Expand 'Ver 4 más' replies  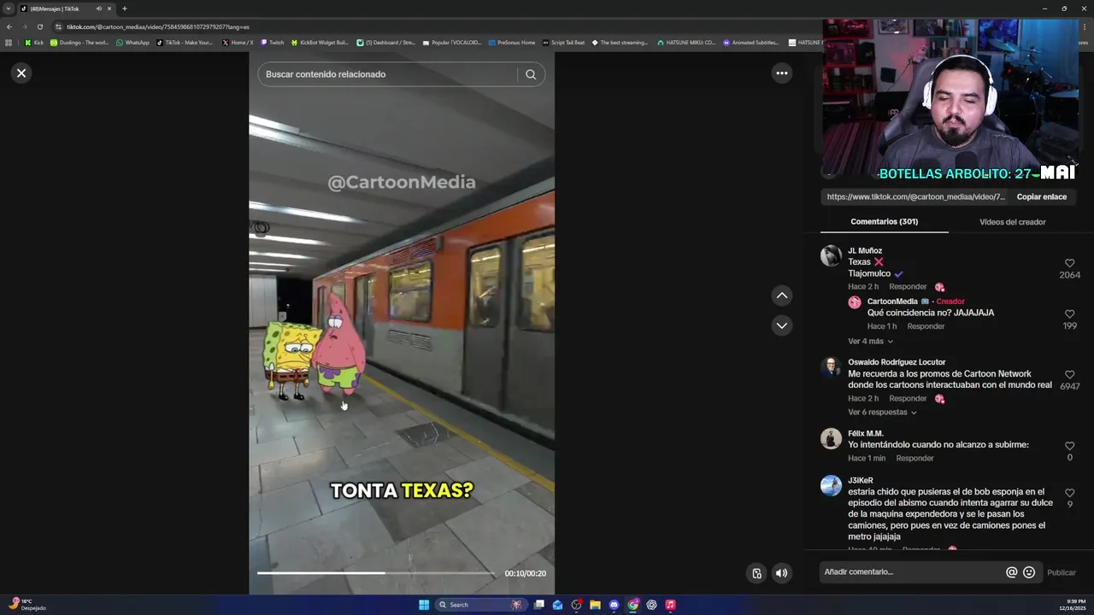tap(870, 342)
